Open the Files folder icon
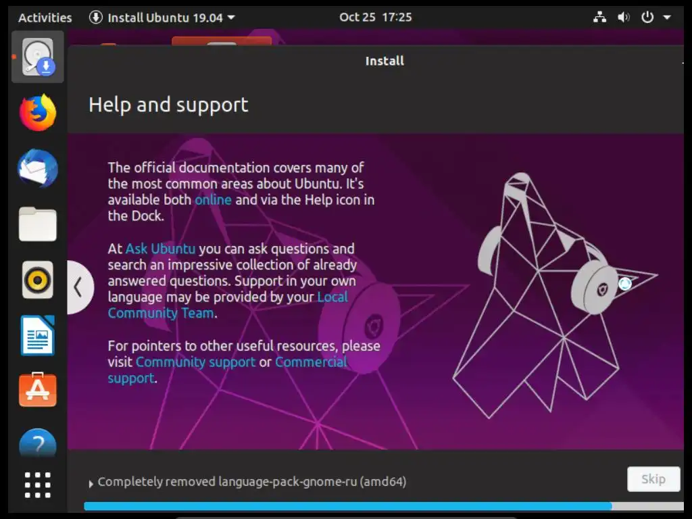 point(38,224)
